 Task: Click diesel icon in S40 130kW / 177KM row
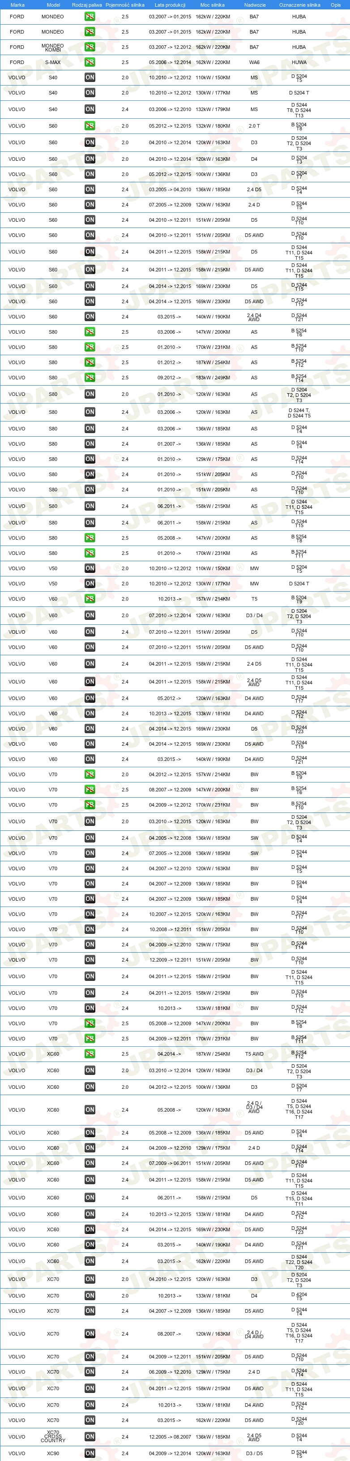click(90, 93)
